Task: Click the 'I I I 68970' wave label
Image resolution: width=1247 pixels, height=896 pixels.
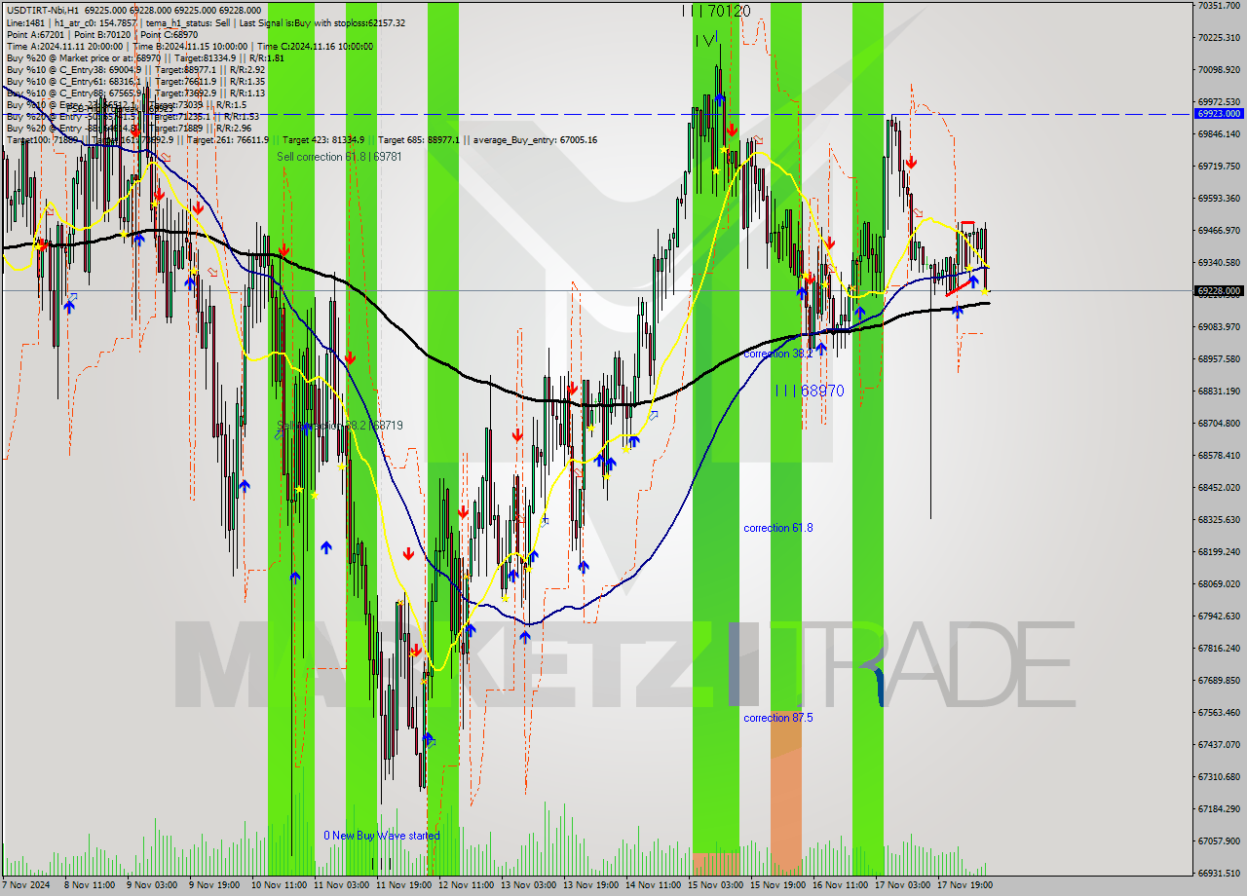Action: [x=810, y=391]
